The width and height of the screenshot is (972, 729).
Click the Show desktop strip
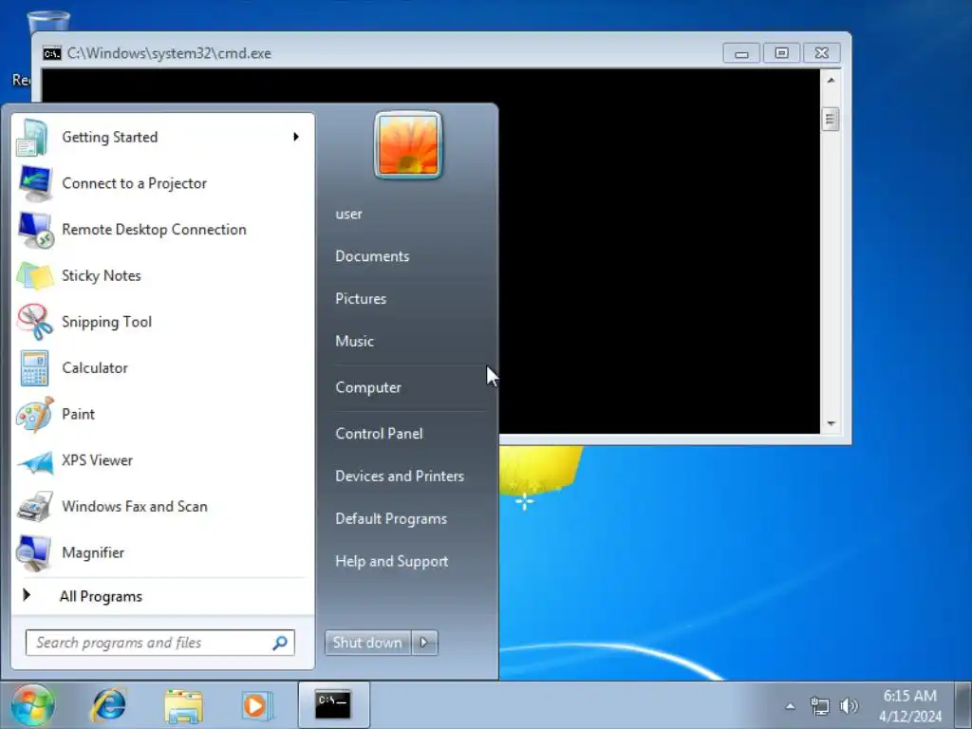[963, 705]
